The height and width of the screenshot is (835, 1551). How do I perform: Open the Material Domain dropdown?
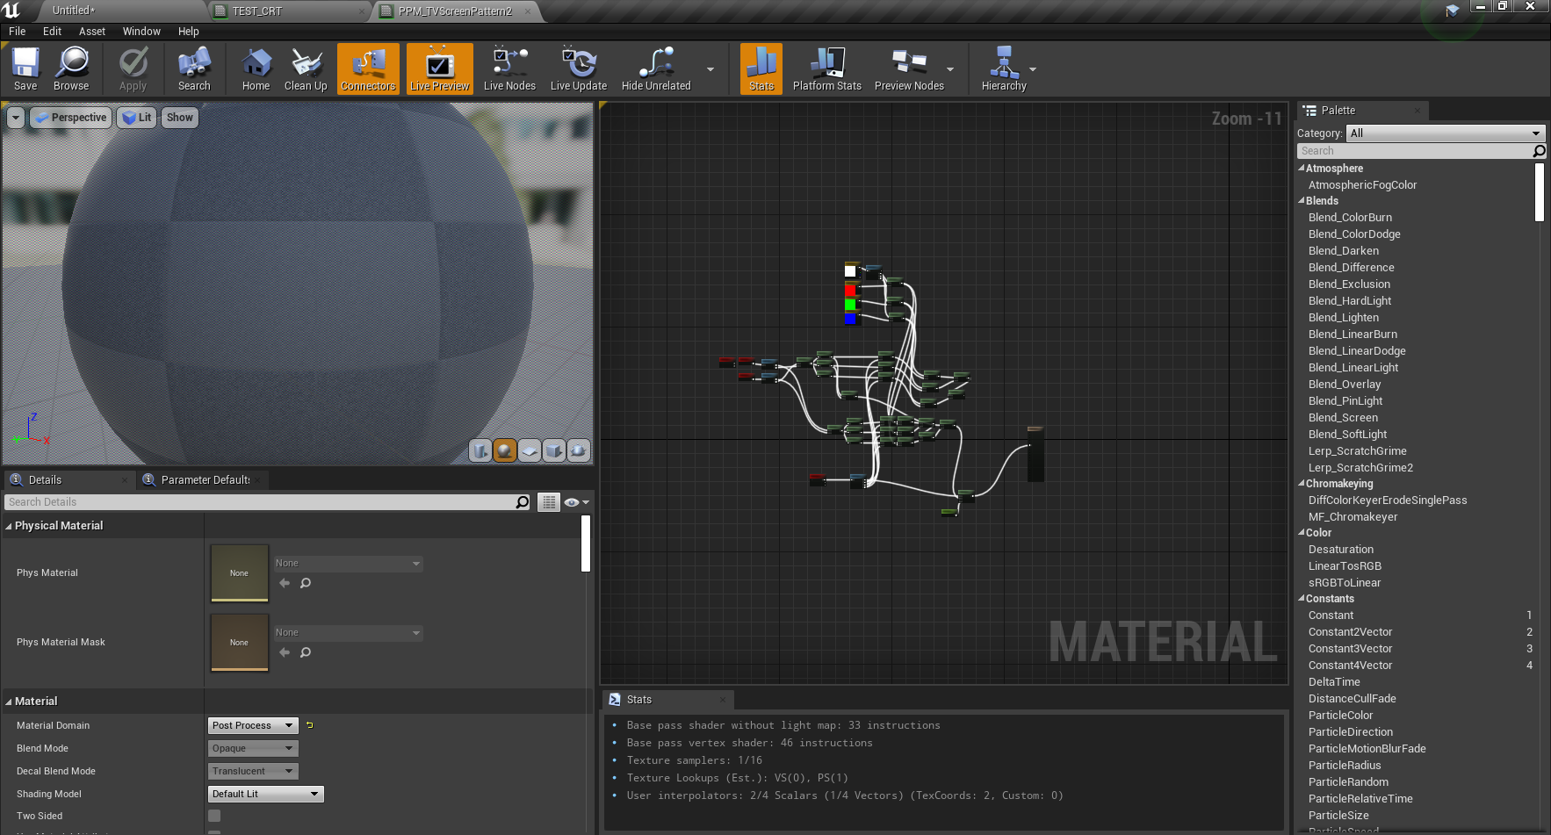point(253,725)
